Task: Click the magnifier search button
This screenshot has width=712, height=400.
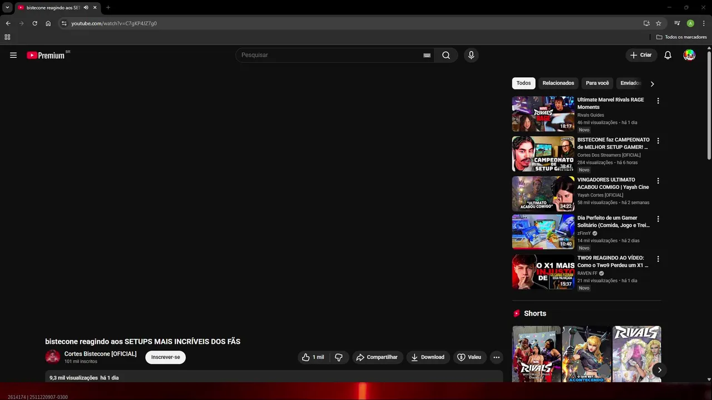Action: (446, 55)
